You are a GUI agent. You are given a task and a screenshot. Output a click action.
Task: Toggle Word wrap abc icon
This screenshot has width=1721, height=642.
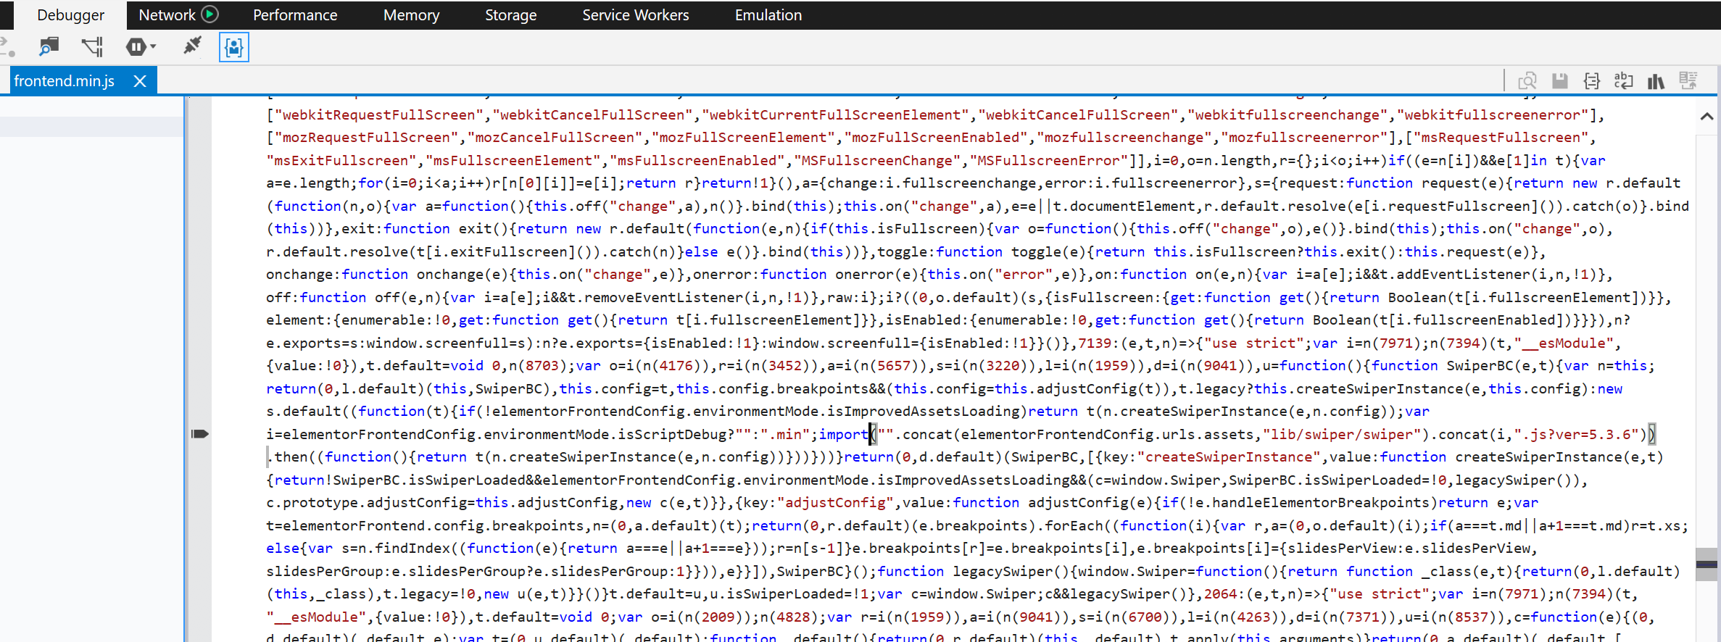point(1624,80)
